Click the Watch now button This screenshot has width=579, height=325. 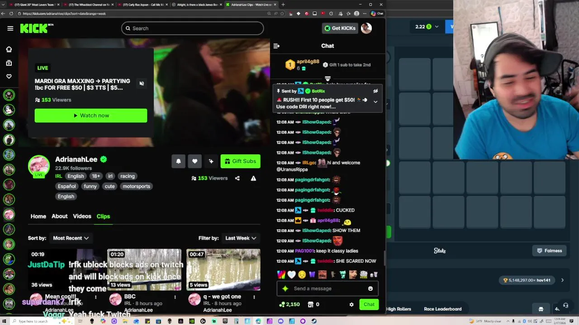pyautogui.click(x=91, y=116)
